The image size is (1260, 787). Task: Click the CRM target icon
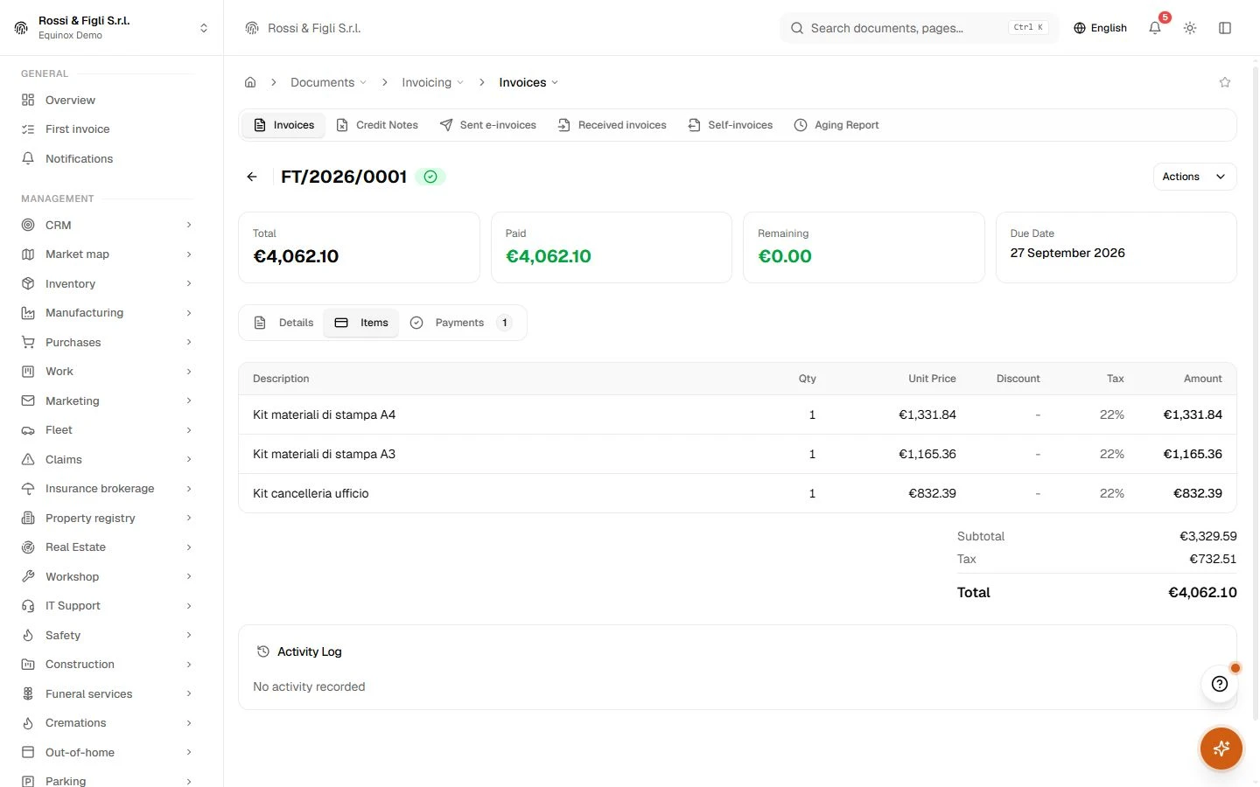[28, 225]
